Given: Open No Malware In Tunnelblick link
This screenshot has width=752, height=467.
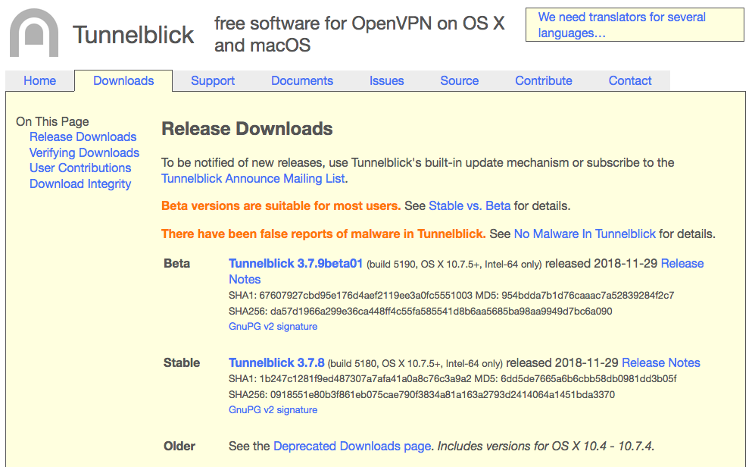Looking at the screenshot, I should (585, 234).
